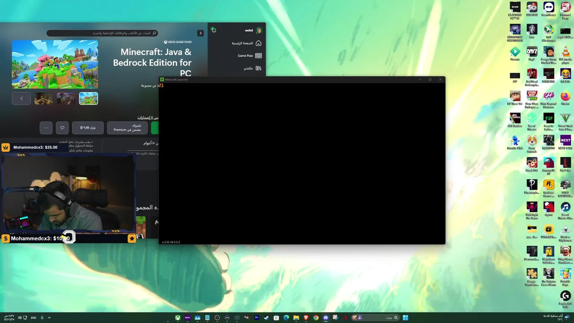Click microphone icon in system tray
Image resolution: width=574 pixels, height=323 pixels.
42,318
